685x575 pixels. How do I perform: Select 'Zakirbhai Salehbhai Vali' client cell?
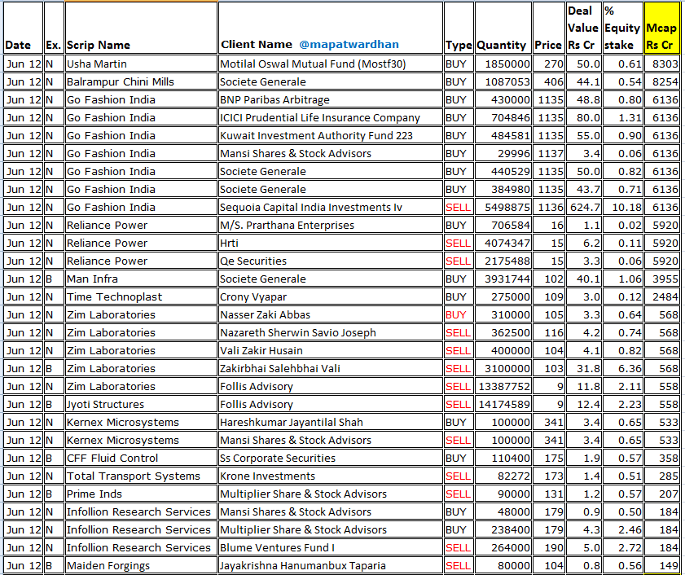click(331, 368)
